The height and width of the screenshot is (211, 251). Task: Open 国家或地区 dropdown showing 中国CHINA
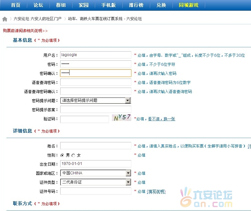(x=96, y=173)
